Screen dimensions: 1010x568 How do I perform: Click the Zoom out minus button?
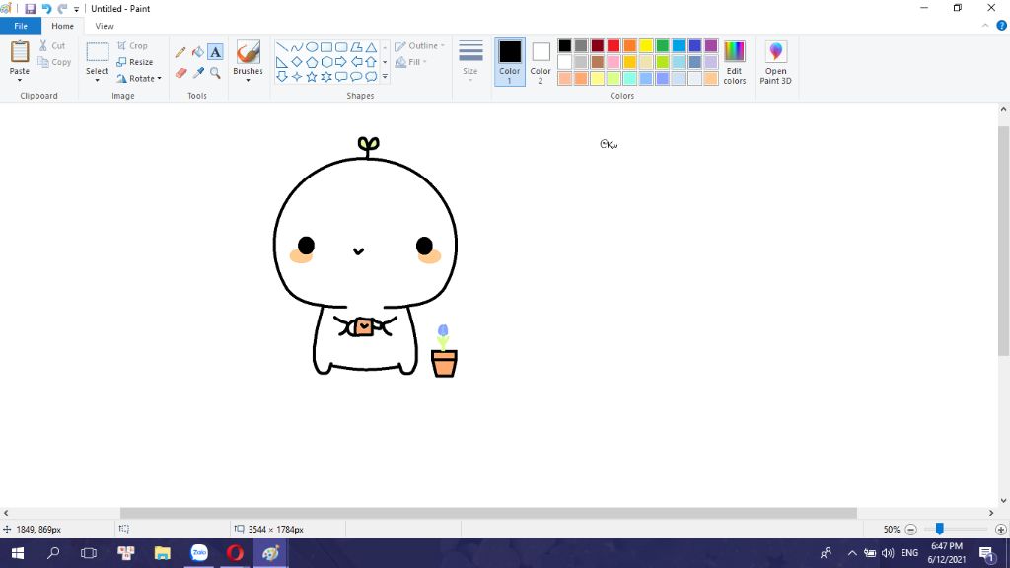coord(910,530)
